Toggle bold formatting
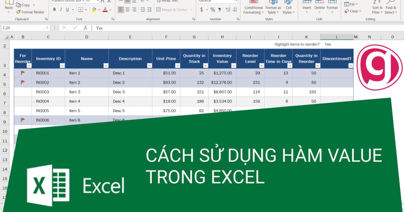The height and width of the screenshot is (212, 404). [54, 9]
